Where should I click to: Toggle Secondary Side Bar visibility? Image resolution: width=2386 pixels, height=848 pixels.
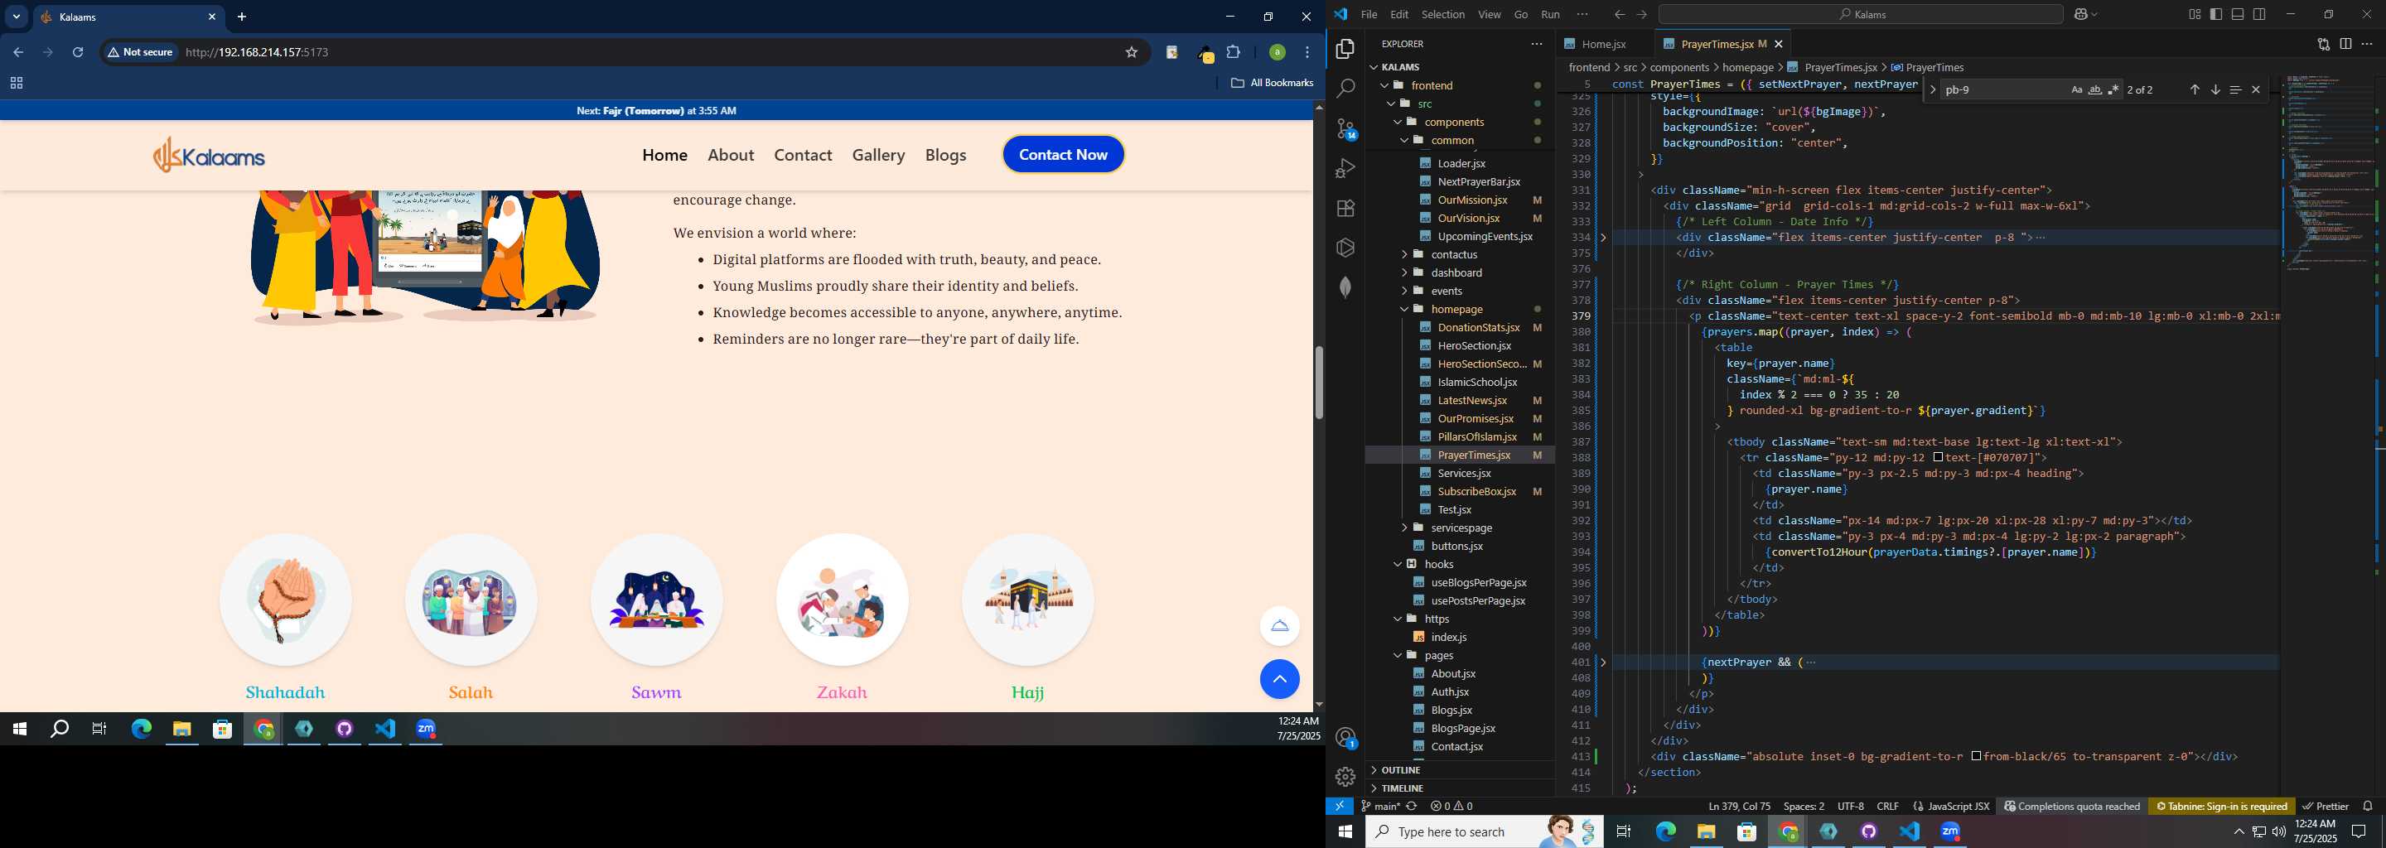click(x=2259, y=14)
